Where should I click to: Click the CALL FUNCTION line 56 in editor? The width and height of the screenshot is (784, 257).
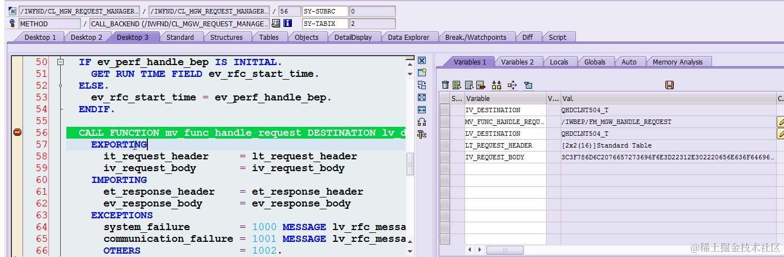(236, 132)
